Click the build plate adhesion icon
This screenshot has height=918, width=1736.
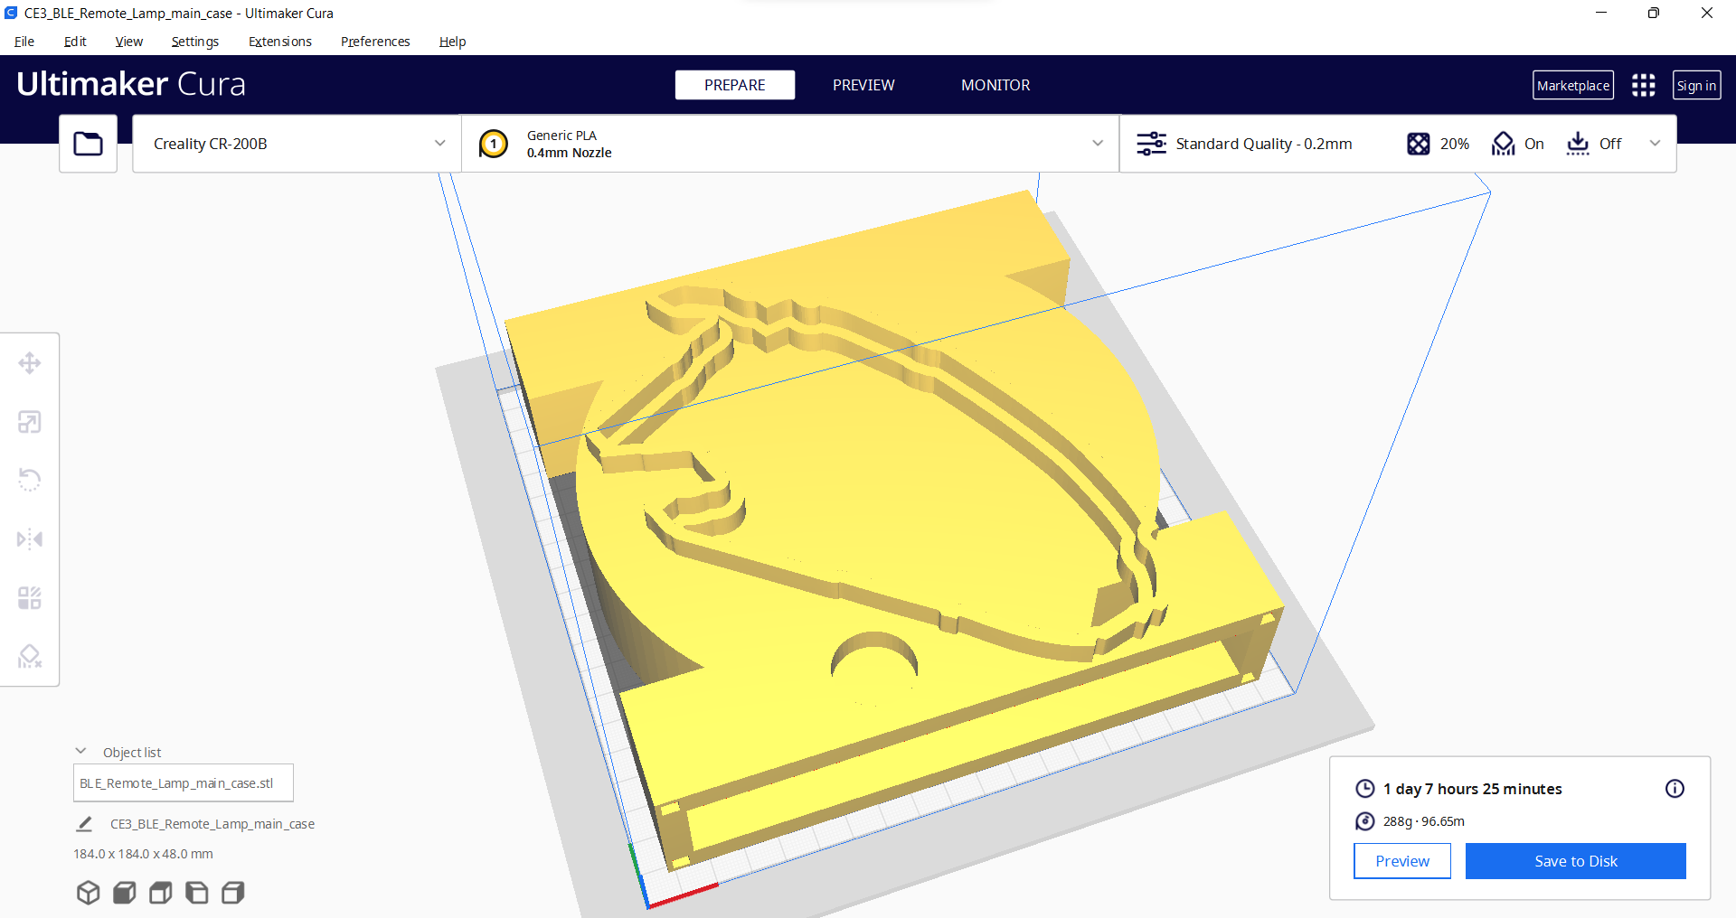pyautogui.click(x=1578, y=144)
